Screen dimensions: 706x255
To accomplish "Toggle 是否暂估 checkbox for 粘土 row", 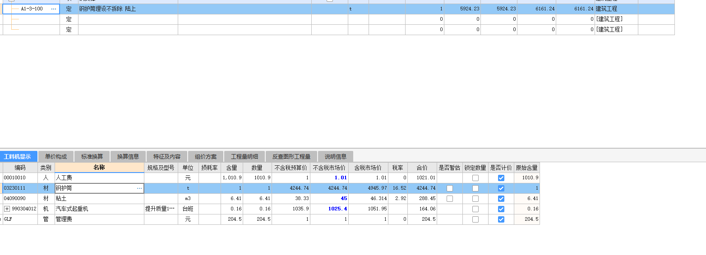I will [x=450, y=199].
